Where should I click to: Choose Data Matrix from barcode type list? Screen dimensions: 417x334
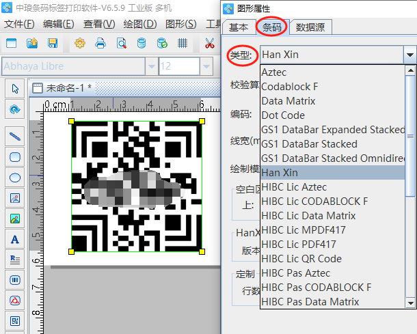pos(288,101)
